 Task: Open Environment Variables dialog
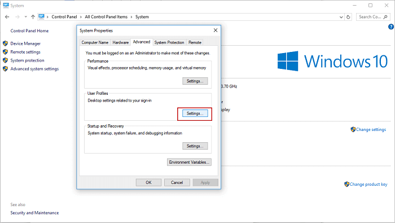(x=189, y=162)
